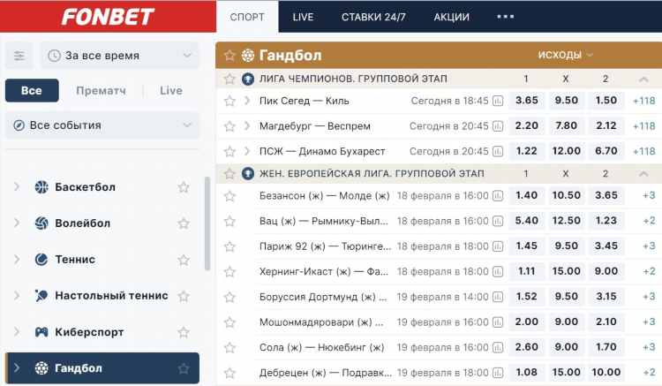
Task: Select the Прематч filter tab
Action: tap(101, 90)
